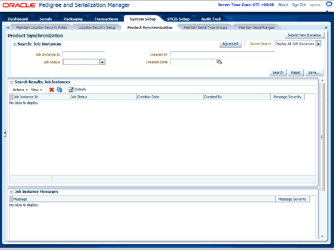Collapse the Search Results: Job Instances section
This screenshot has width=334, height=250.
pos(12,82)
